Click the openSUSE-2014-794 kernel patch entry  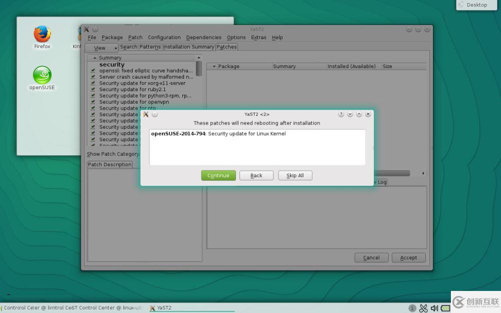(218, 134)
